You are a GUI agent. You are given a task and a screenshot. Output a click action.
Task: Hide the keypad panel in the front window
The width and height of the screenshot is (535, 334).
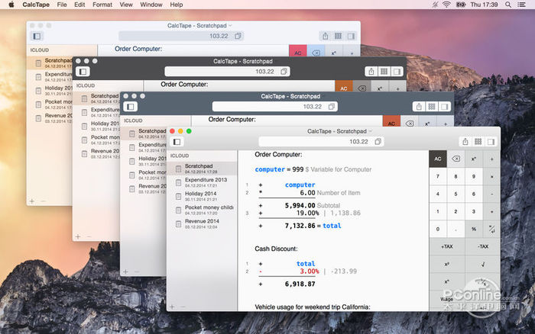pyautogui.click(x=491, y=142)
